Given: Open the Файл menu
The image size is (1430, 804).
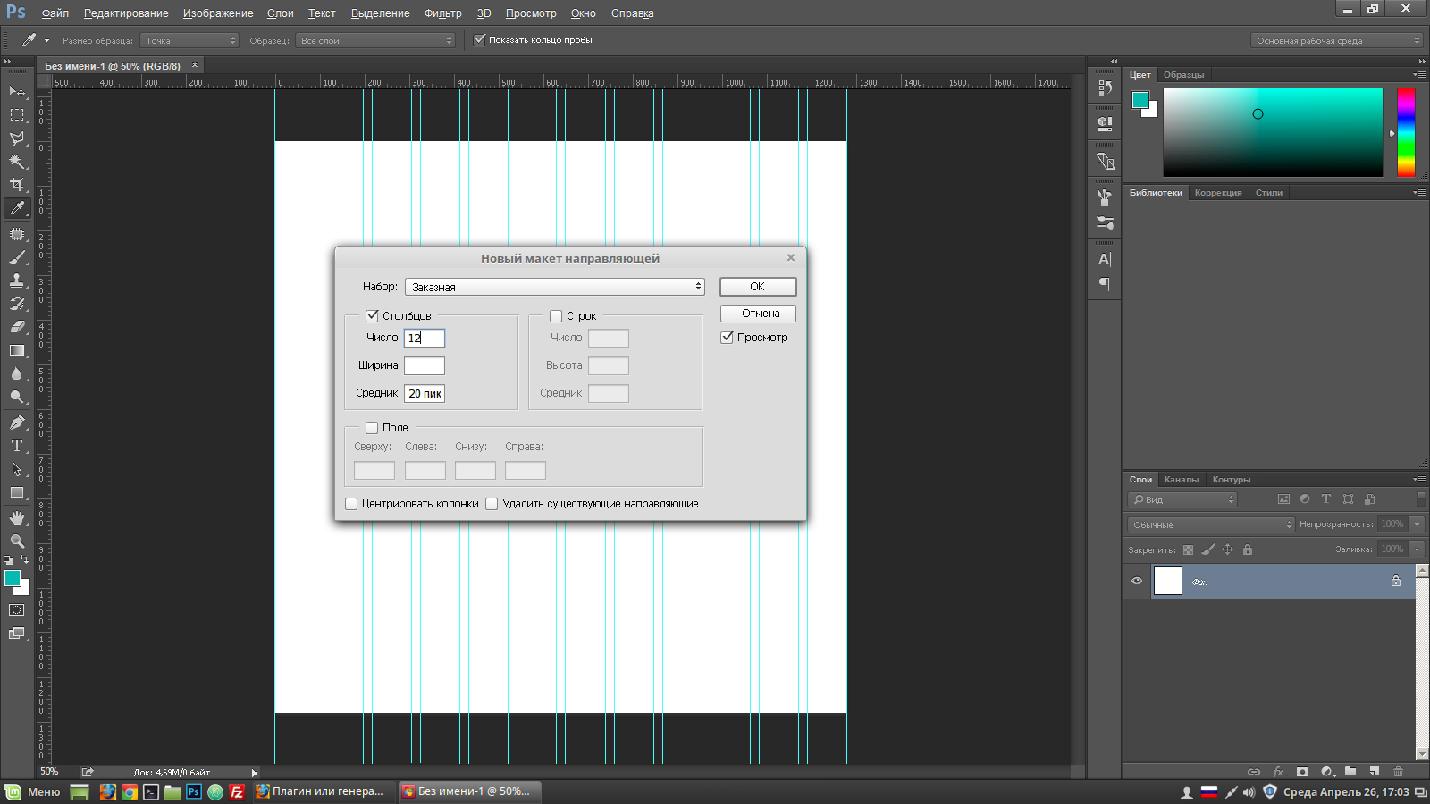Looking at the screenshot, I should [x=55, y=13].
